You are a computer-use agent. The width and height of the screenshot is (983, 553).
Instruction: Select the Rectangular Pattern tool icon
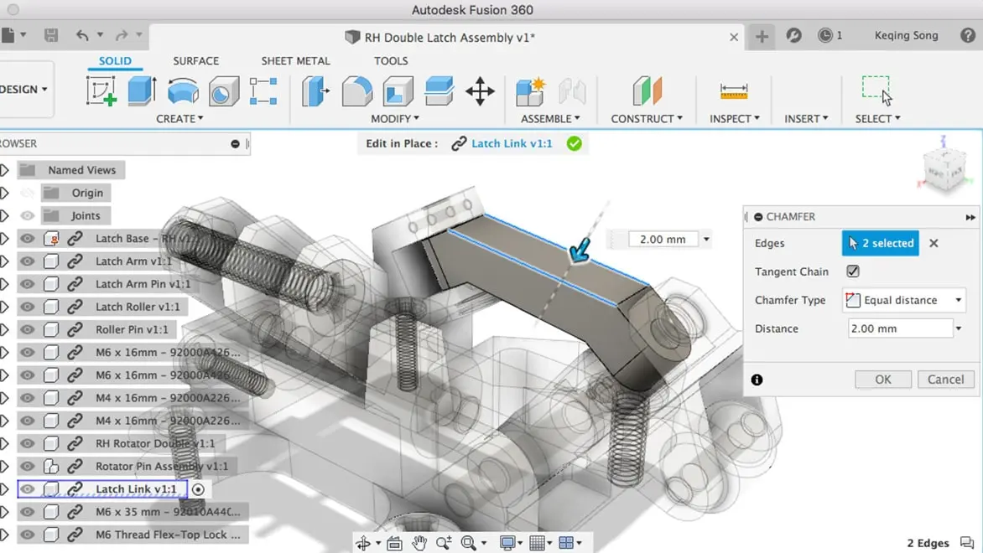pyautogui.click(x=263, y=90)
